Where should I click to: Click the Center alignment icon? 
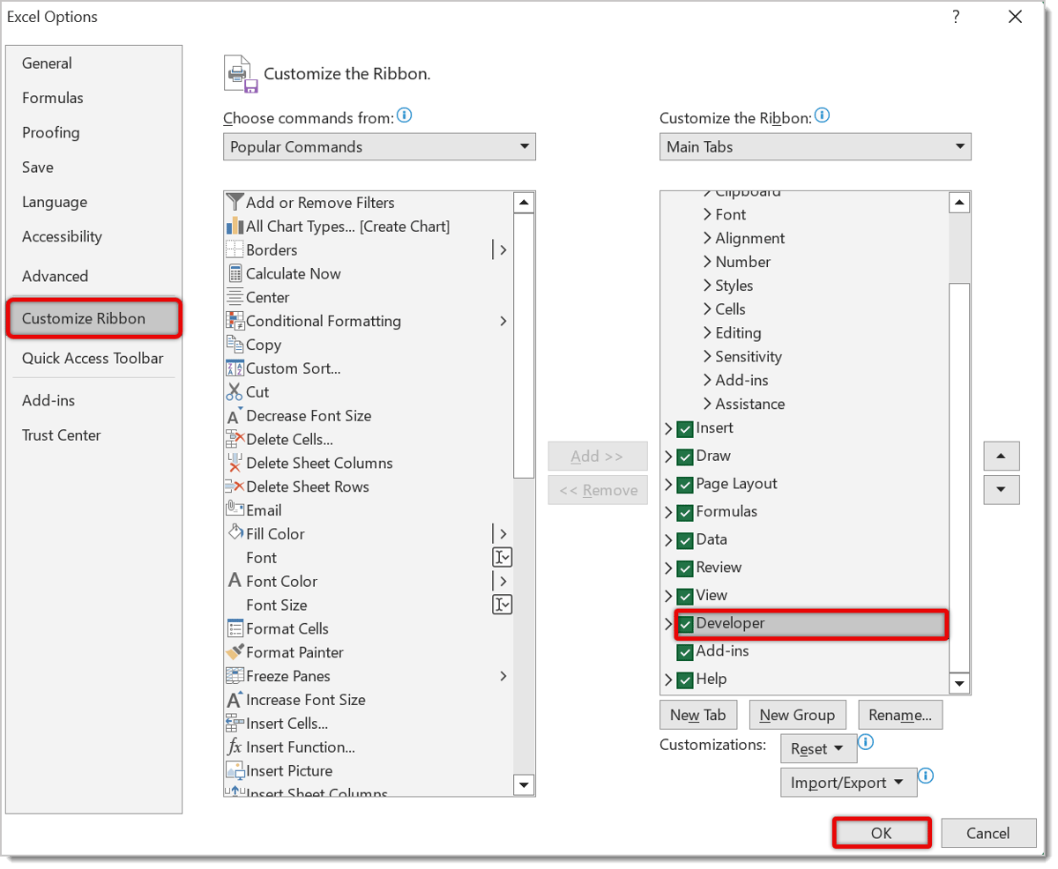coord(235,298)
